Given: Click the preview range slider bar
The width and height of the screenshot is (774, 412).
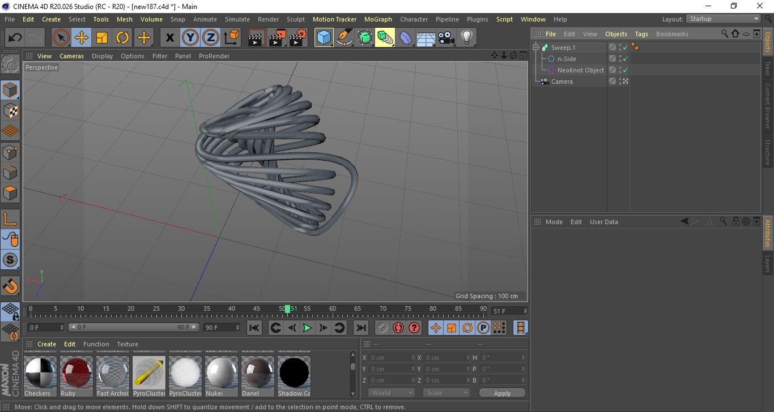Looking at the screenshot, I should point(134,328).
